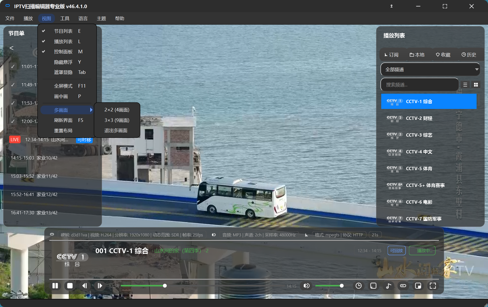The width and height of the screenshot is (488, 307).
Task: Click the 可回放 button
Action: pos(396,251)
